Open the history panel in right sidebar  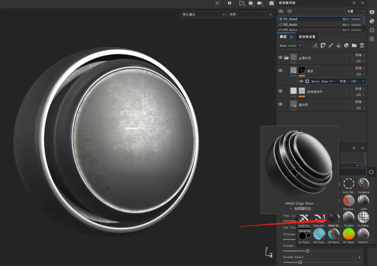coord(372,30)
